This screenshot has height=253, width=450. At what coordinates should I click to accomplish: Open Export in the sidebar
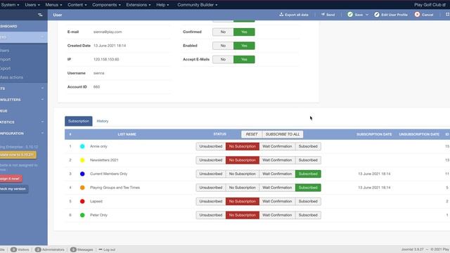(x=5, y=68)
